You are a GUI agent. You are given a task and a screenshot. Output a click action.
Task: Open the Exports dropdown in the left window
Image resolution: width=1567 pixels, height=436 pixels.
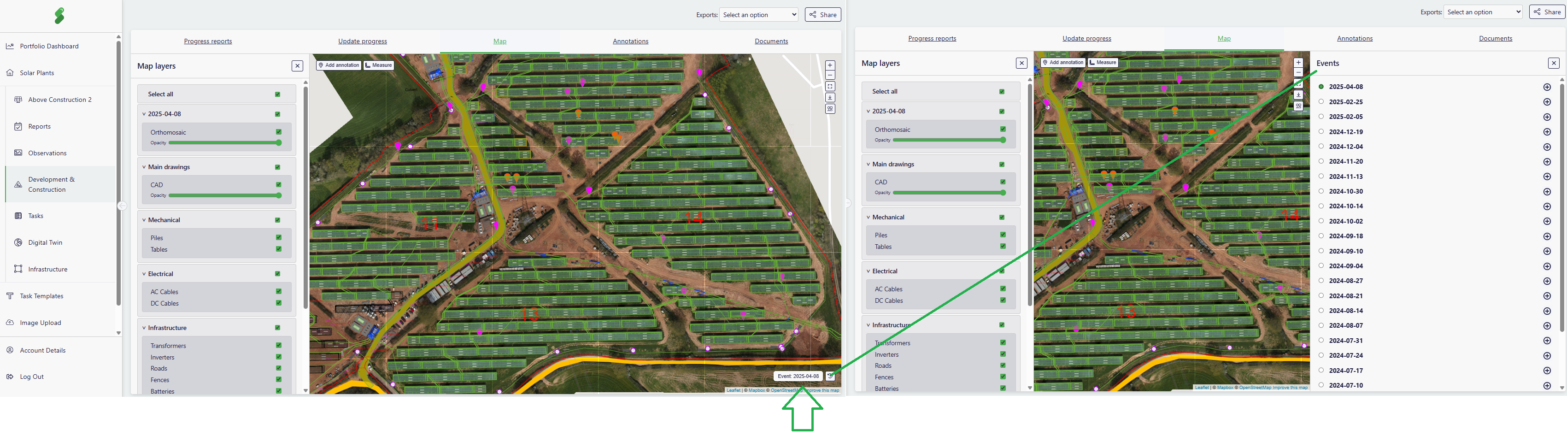(758, 15)
